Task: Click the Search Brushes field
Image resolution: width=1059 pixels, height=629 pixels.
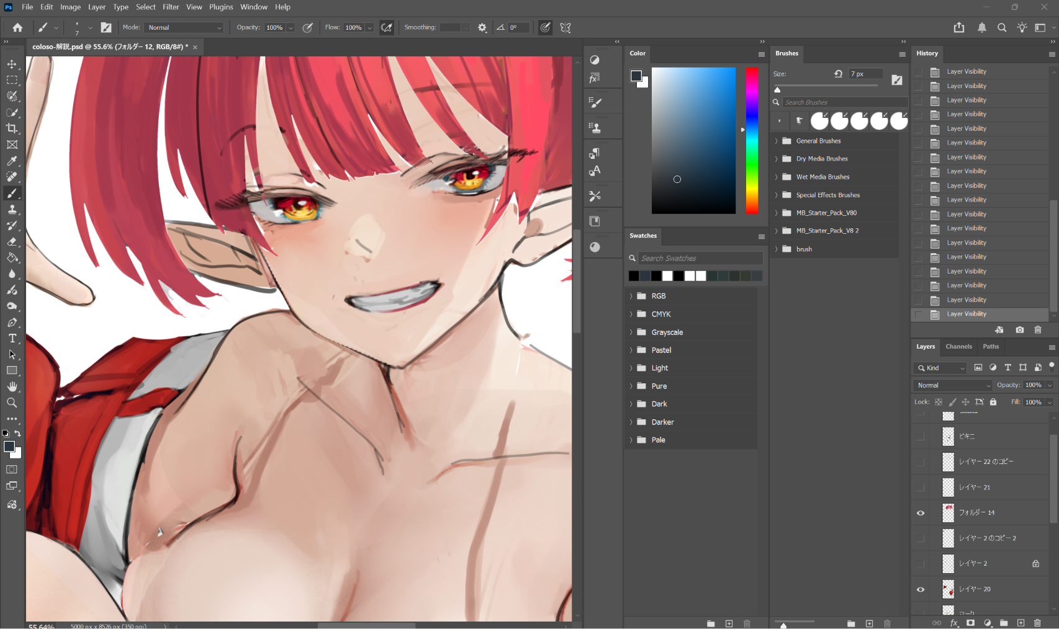Action: coord(844,102)
